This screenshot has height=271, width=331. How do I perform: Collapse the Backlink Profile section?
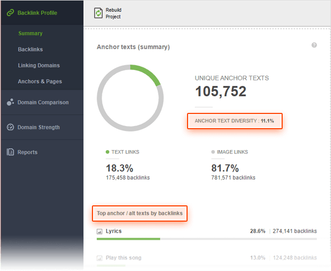coord(37,13)
